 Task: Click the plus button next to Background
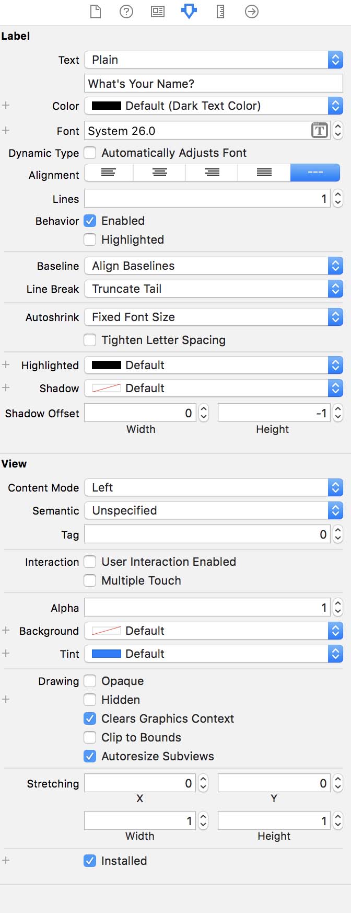click(6, 630)
